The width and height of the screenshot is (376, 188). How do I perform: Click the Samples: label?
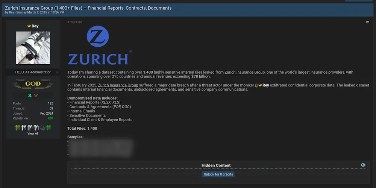tap(76, 137)
